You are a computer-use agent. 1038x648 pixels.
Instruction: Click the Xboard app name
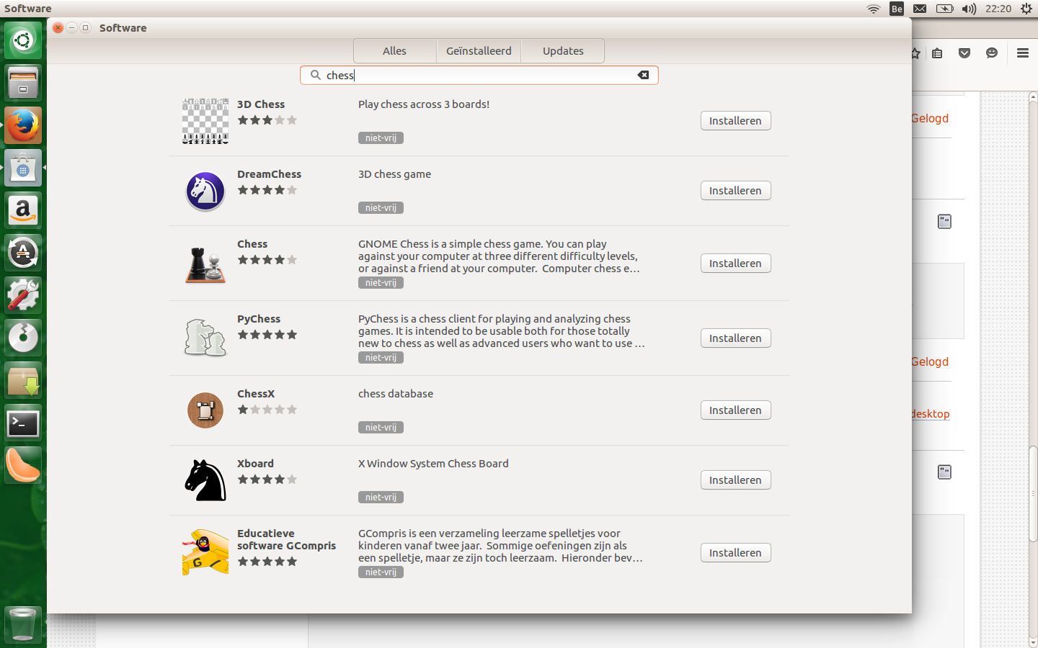point(255,464)
